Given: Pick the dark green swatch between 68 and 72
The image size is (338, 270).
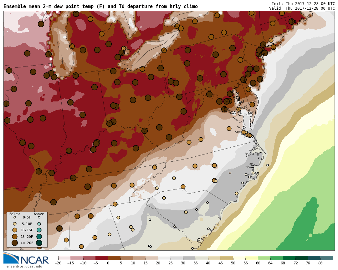Looking at the screenshot, I should click(x=289, y=258).
